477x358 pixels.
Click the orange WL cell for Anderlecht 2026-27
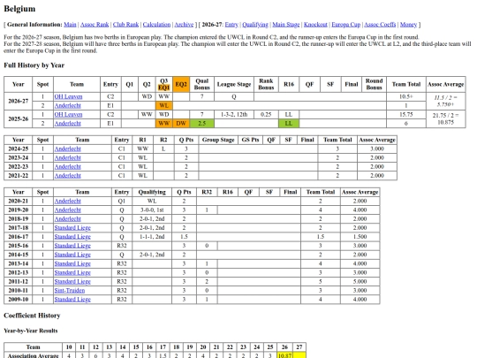point(163,105)
